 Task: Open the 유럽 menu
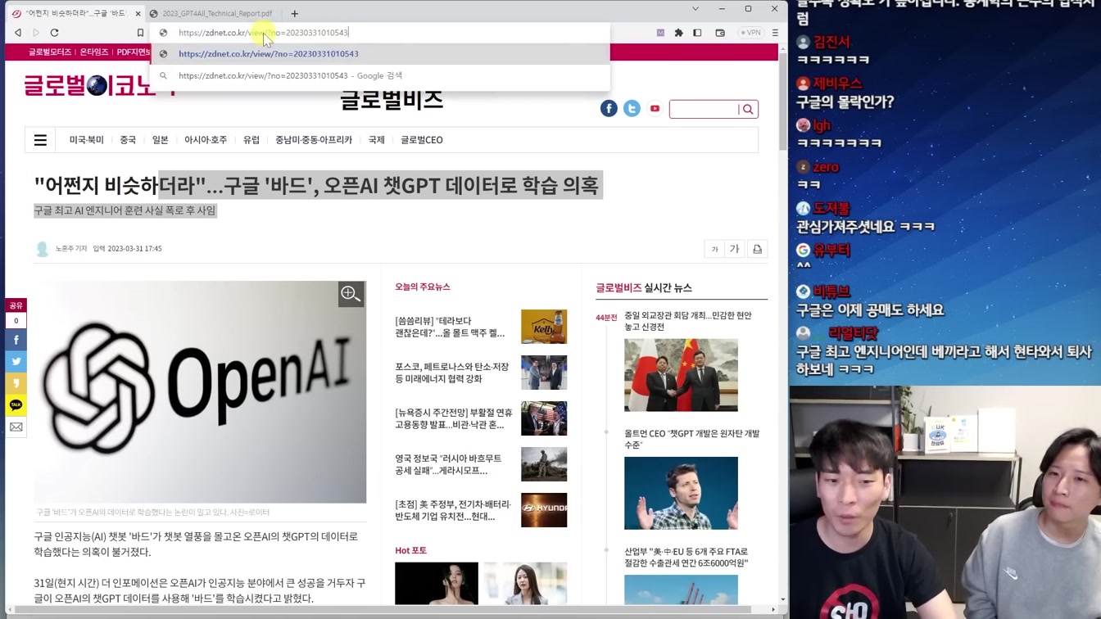[251, 140]
